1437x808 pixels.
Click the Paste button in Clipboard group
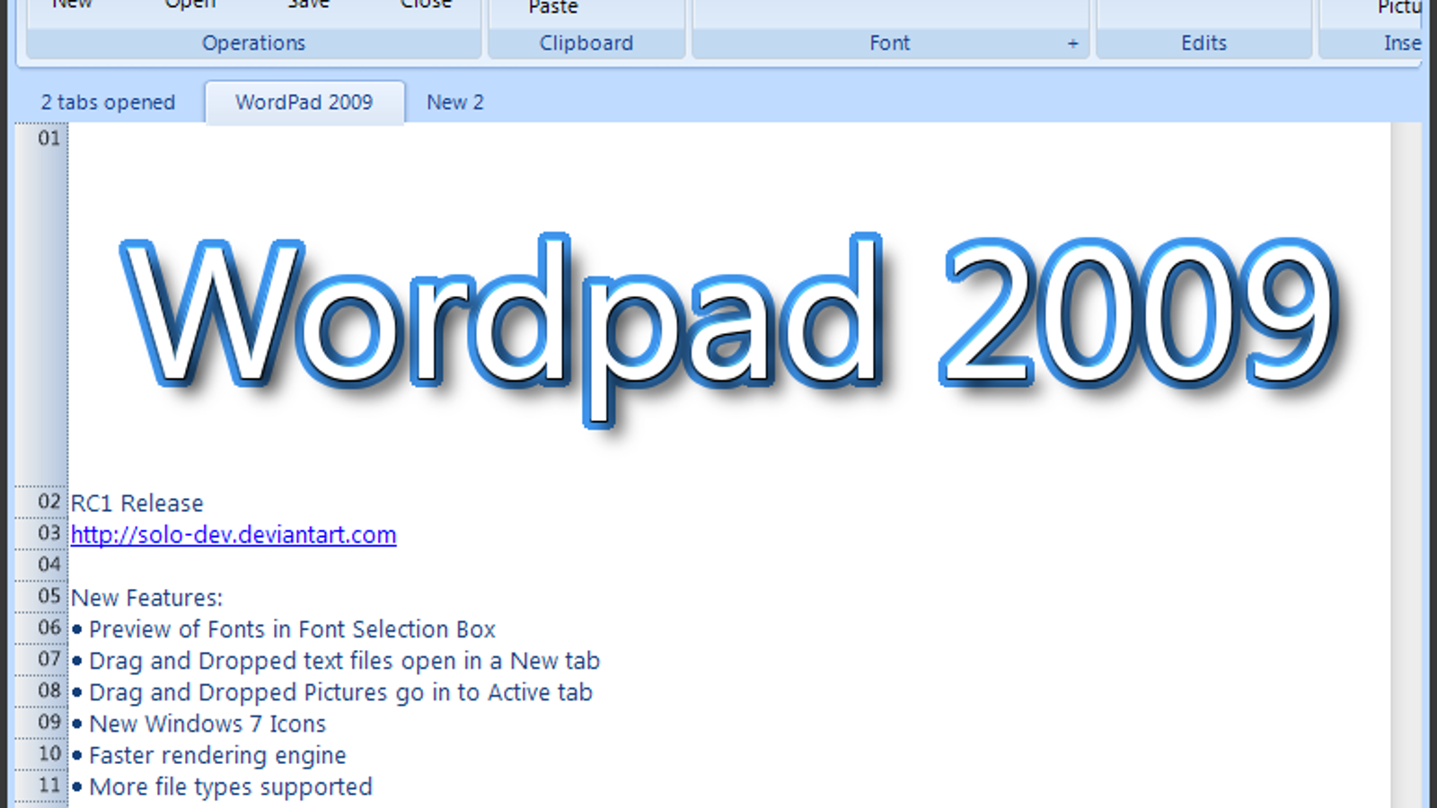[x=552, y=8]
